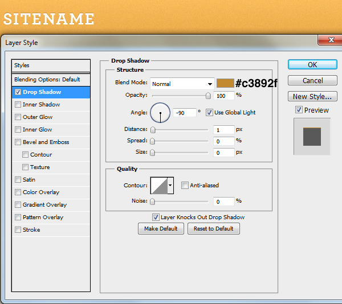Select the Satin label
This screenshot has height=304, width=342.
[x=29, y=180]
